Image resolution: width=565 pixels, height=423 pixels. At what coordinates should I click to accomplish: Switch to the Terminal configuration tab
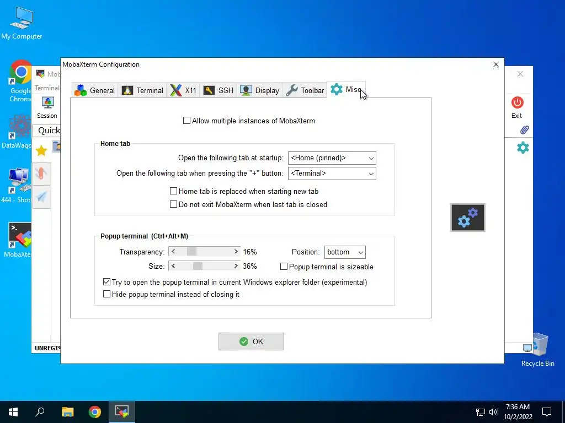(142, 90)
